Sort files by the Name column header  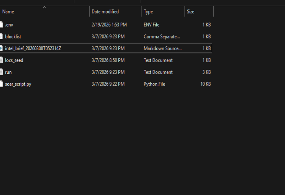[x=8, y=12]
